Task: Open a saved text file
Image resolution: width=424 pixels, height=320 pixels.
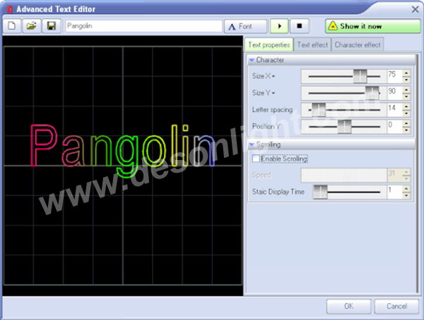Action: pos(32,26)
